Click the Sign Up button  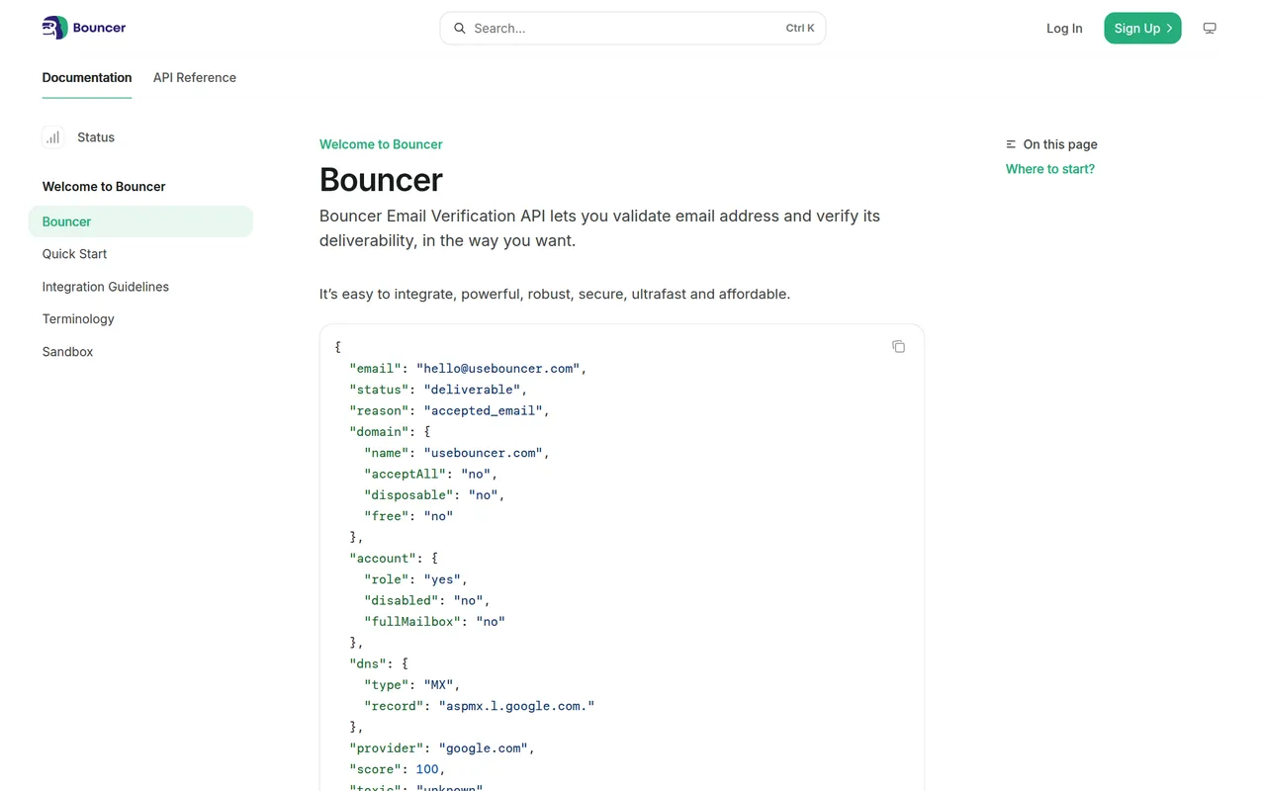[x=1142, y=29]
